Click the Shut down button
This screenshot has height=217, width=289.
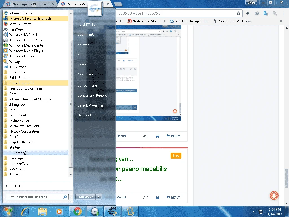(85, 197)
